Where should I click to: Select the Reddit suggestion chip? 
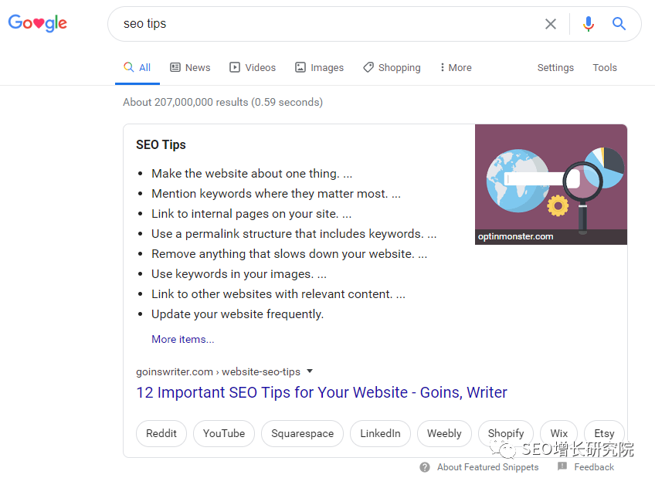161,433
